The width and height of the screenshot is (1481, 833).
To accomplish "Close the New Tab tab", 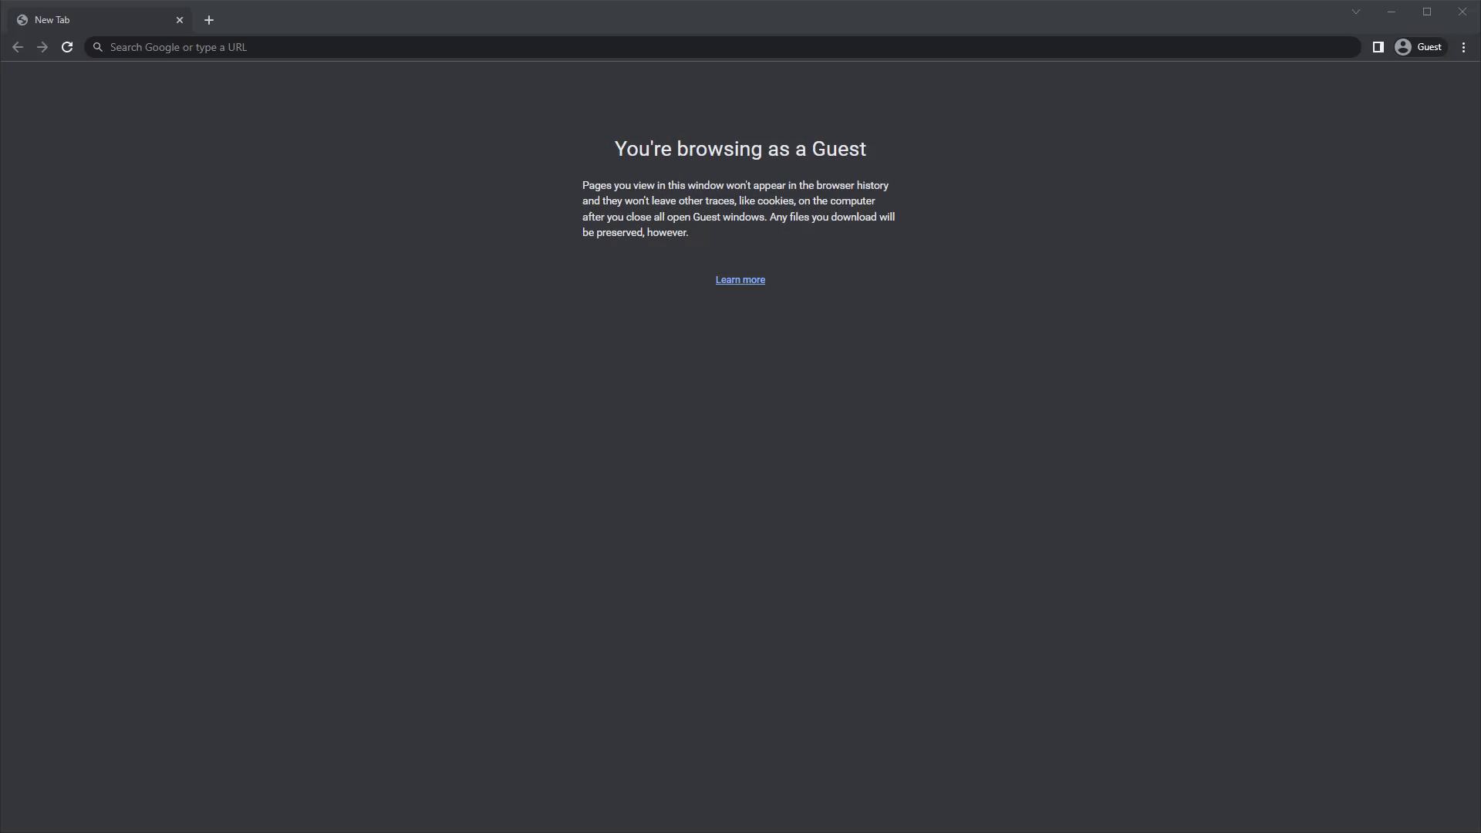I will (x=180, y=20).
